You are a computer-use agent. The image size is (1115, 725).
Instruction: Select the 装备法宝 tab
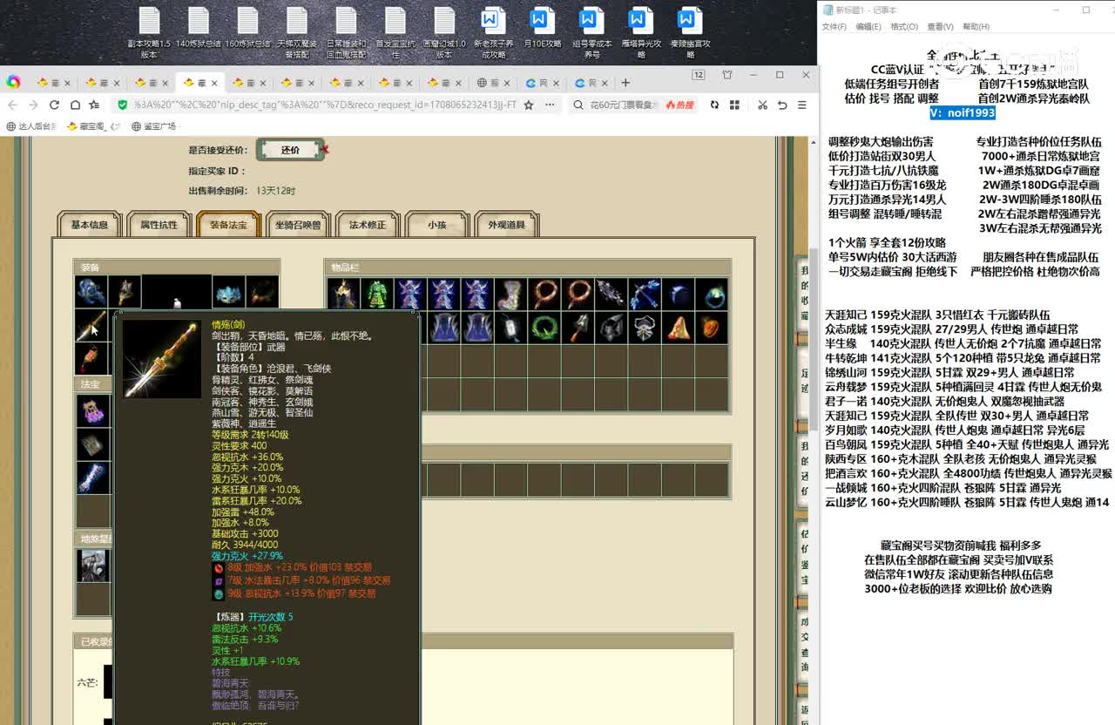click(x=228, y=225)
